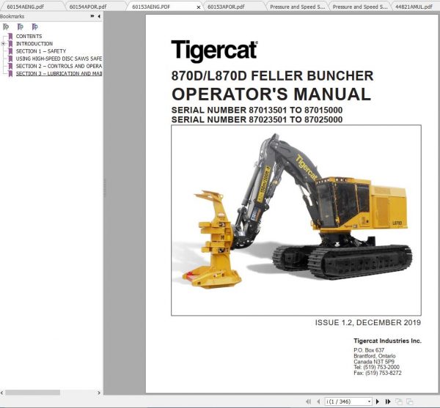
Task: Open SECTION 2 – CONTROLS bookmark
Action: tap(59, 66)
